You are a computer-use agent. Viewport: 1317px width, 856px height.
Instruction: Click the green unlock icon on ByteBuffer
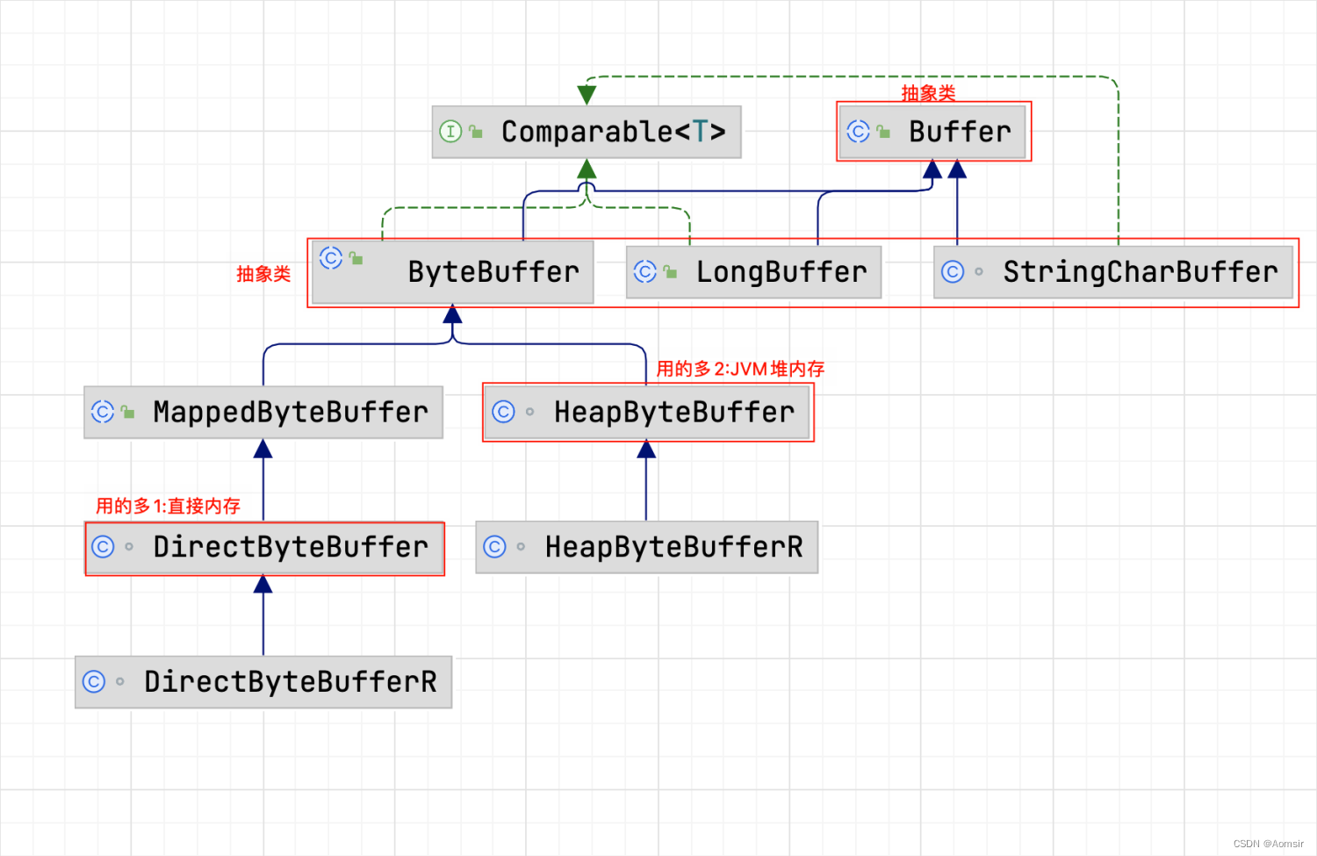click(x=356, y=258)
